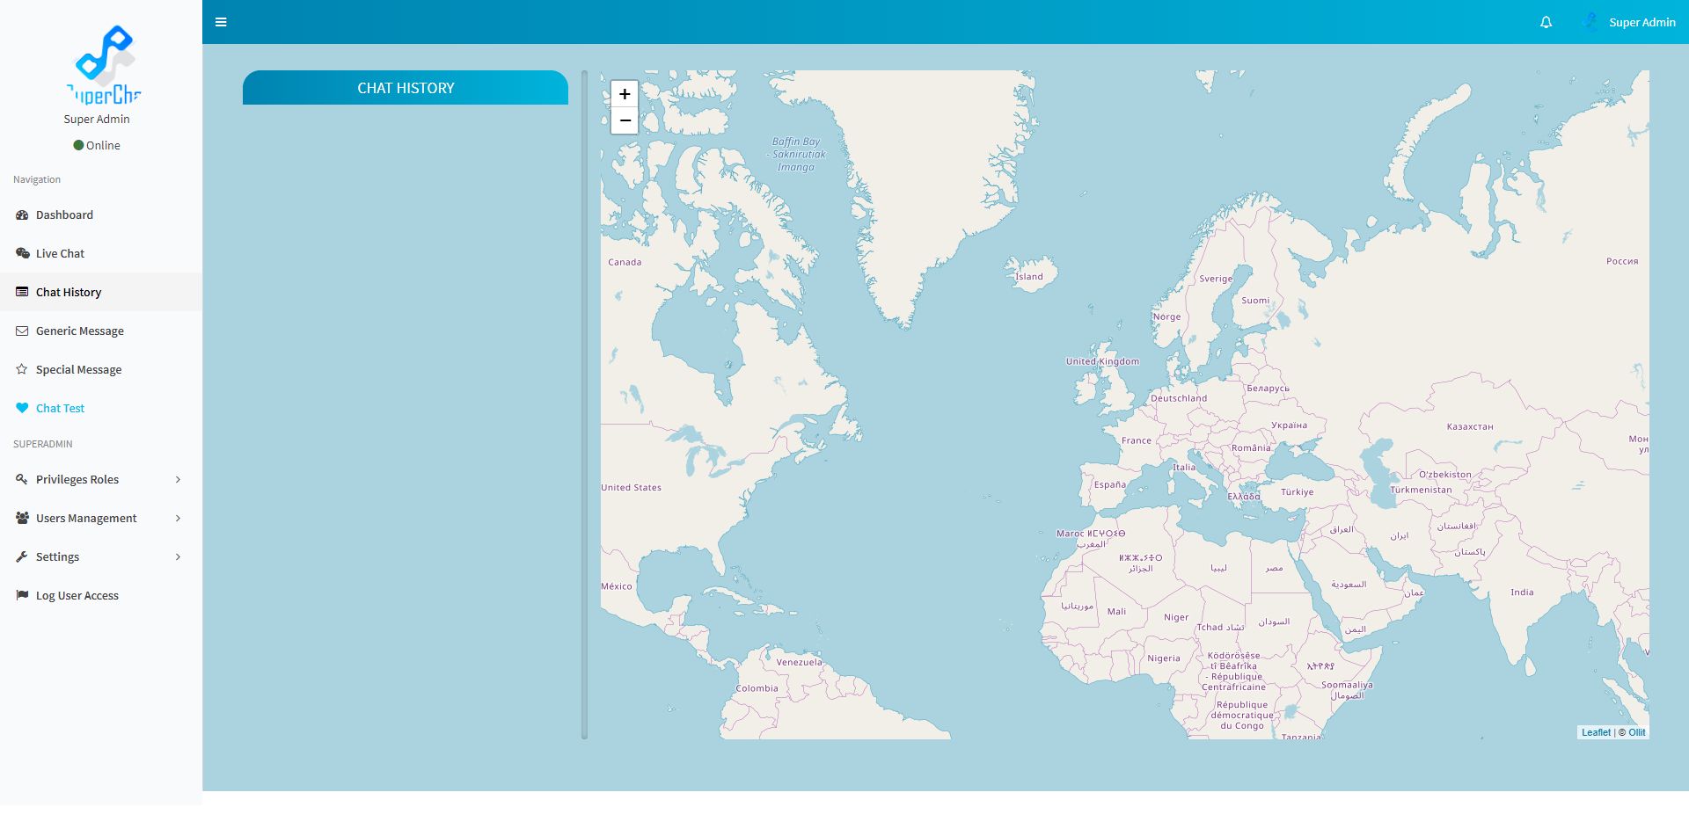Click the Chat History list icon
This screenshot has height=836, width=1689.
pos(22,293)
